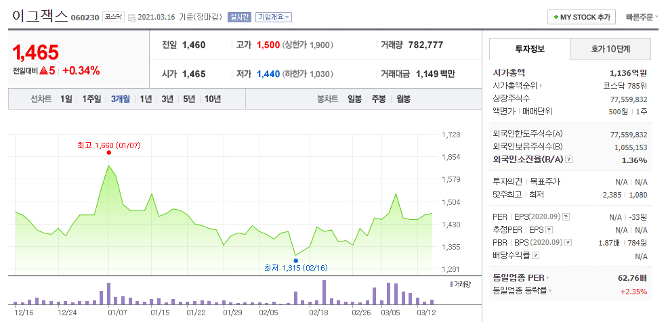This screenshot has height=322, width=668.
Task: Click the 외국인소진율 value 1.36%
Action: coord(635,160)
